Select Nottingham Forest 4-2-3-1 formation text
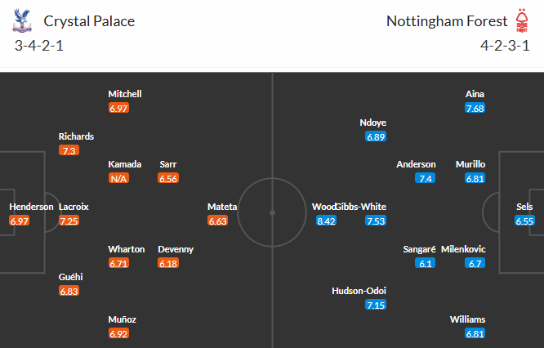This screenshot has height=348, width=544. click(x=506, y=45)
